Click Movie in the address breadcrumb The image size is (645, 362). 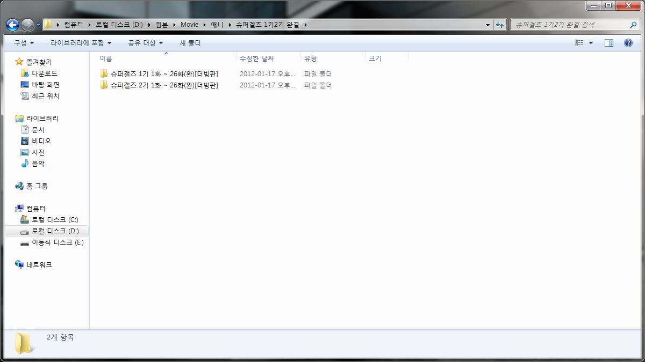pyautogui.click(x=189, y=25)
